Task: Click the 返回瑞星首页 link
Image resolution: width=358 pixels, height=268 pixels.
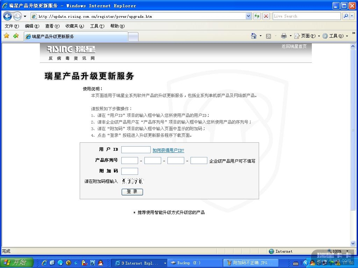Action: point(294,46)
